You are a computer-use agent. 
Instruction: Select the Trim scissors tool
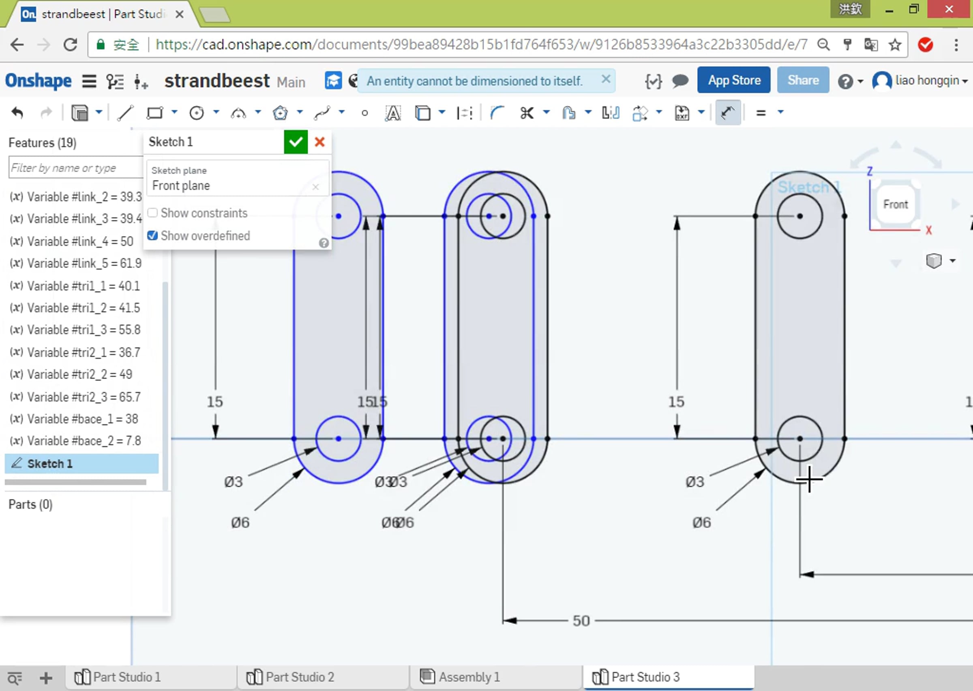pos(527,113)
